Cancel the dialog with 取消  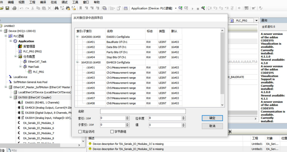point(212,126)
